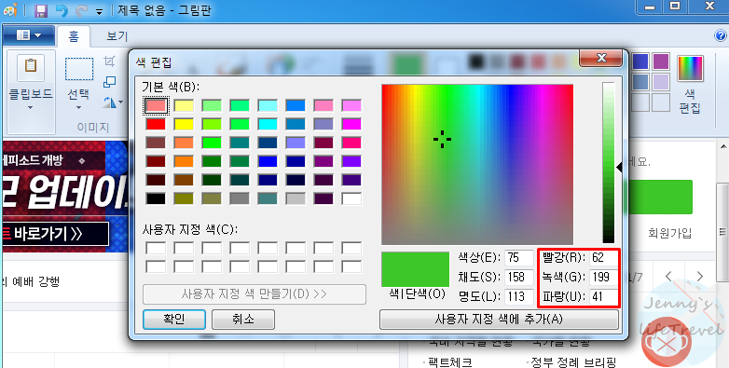Switch to the 홈 ribbon tab
Screen dimensions: 729x368
coord(74,36)
